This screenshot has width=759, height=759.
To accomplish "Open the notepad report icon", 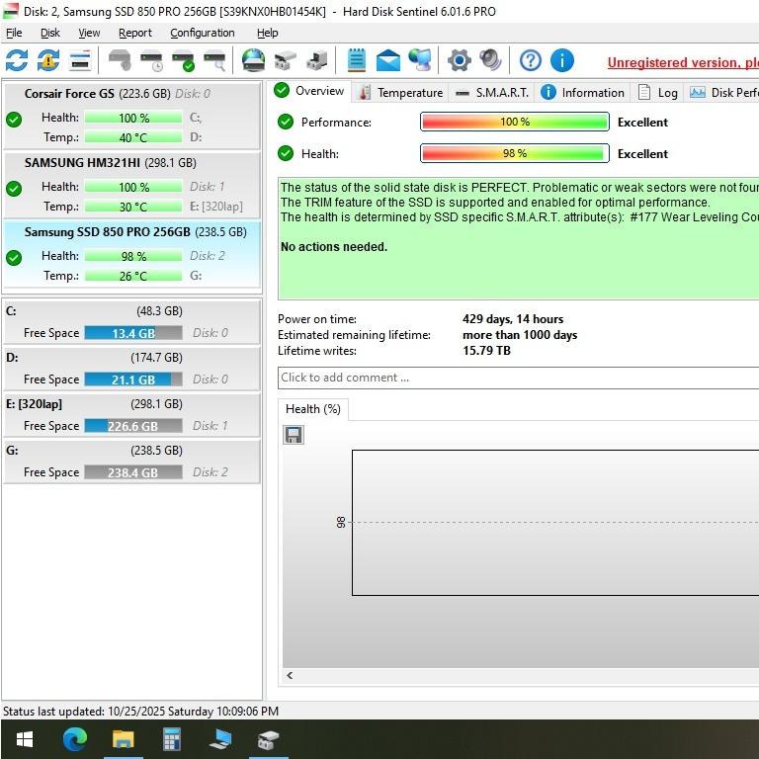I will [x=357, y=60].
